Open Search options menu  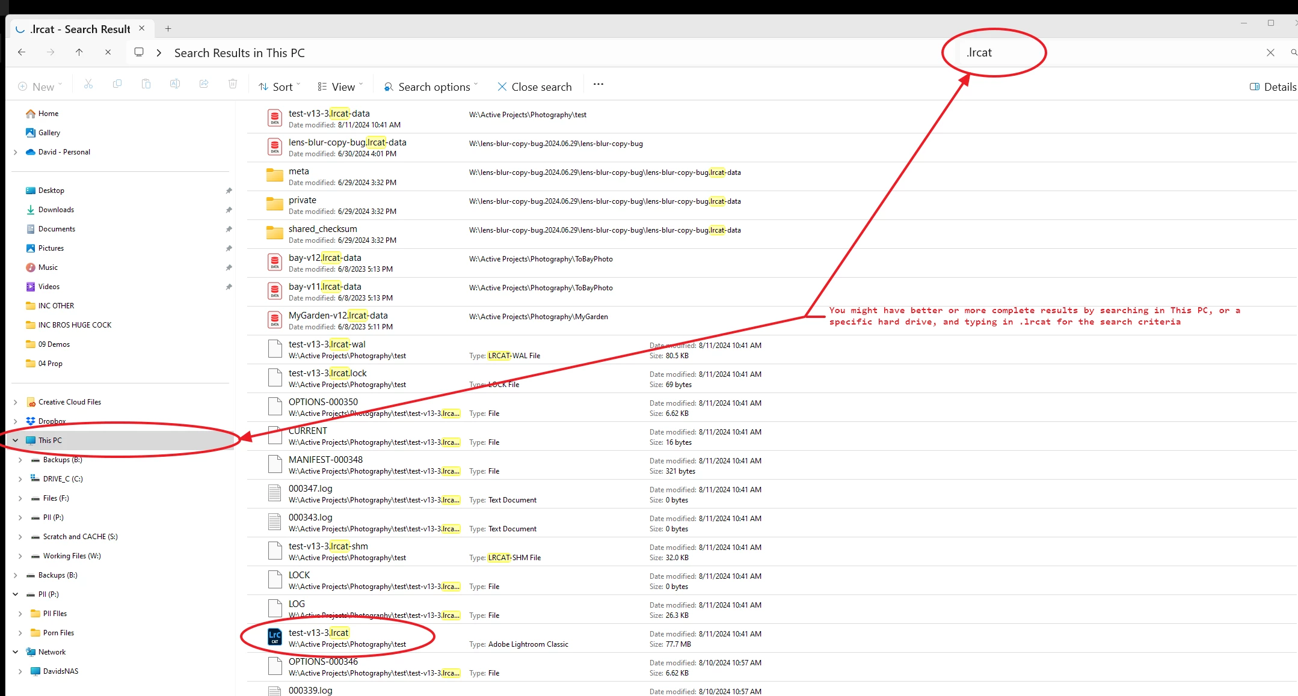click(431, 87)
